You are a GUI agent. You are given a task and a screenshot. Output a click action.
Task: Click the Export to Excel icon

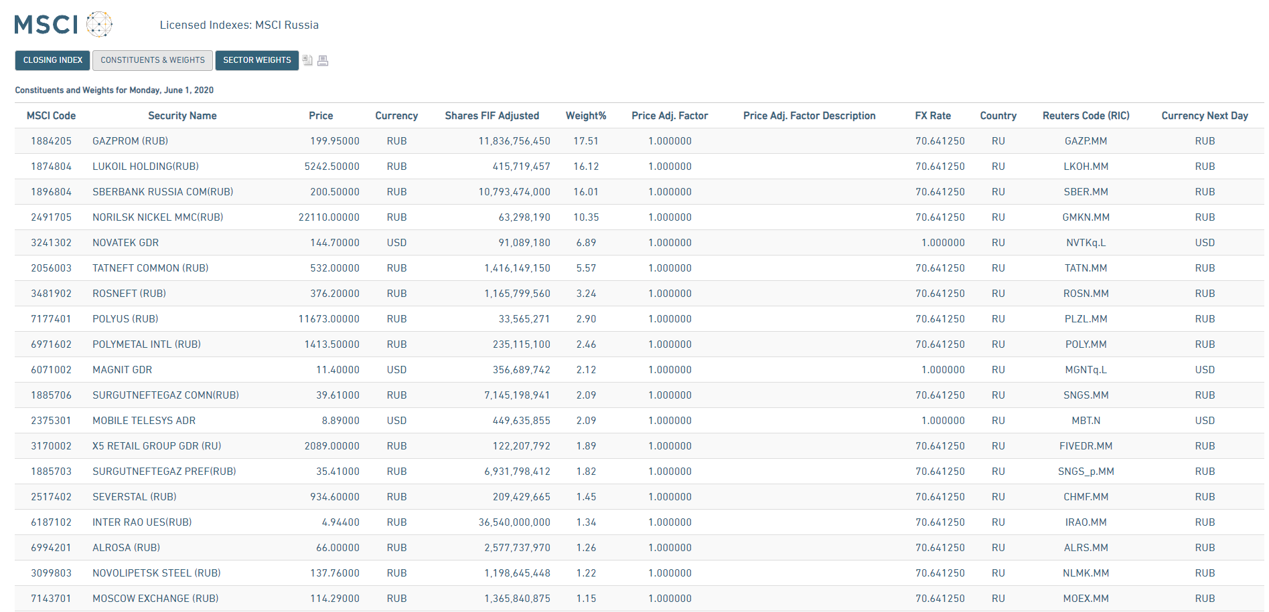coord(307,60)
